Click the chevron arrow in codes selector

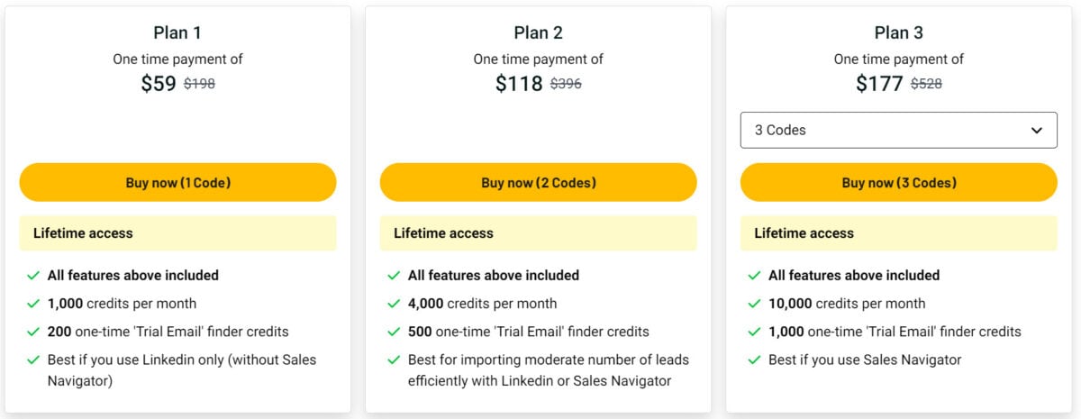(x=1036, y=131)
